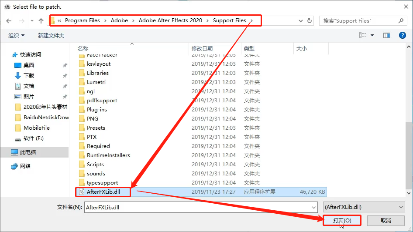Select the PNG folder

point(93,119)
